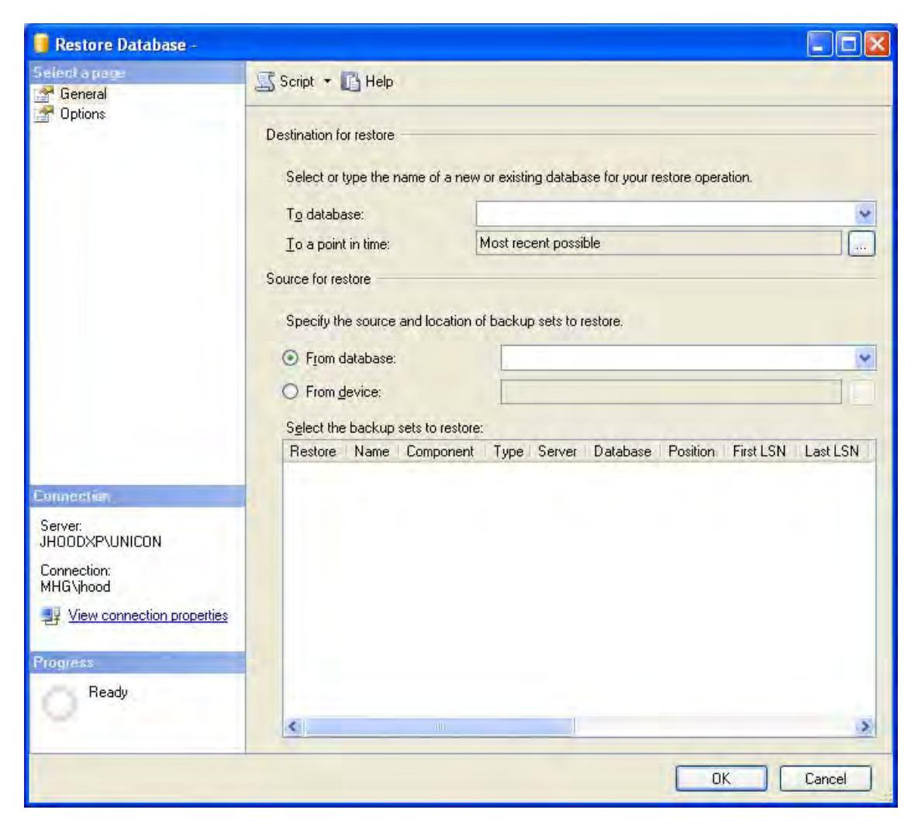Select the From database radio button

(x=291, y=358)
